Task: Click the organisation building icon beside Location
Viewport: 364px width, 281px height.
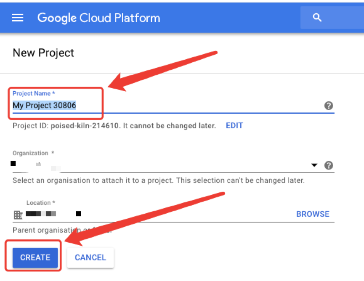Action: pos(18,215)
